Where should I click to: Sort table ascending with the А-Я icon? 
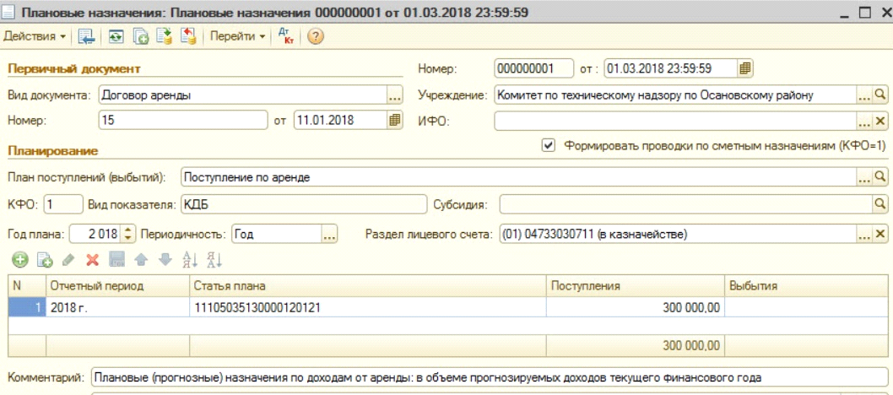190,260
